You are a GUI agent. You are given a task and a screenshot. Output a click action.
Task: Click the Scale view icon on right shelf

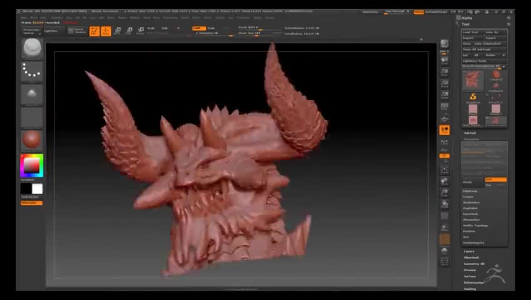coord(445,193)
